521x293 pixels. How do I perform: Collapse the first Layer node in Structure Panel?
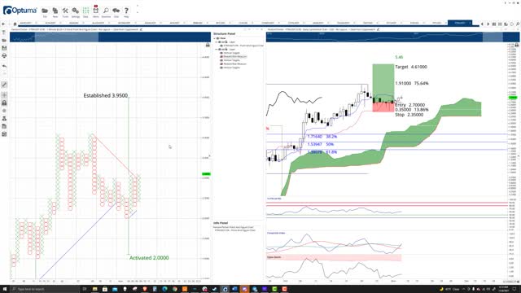click(217, 42)
